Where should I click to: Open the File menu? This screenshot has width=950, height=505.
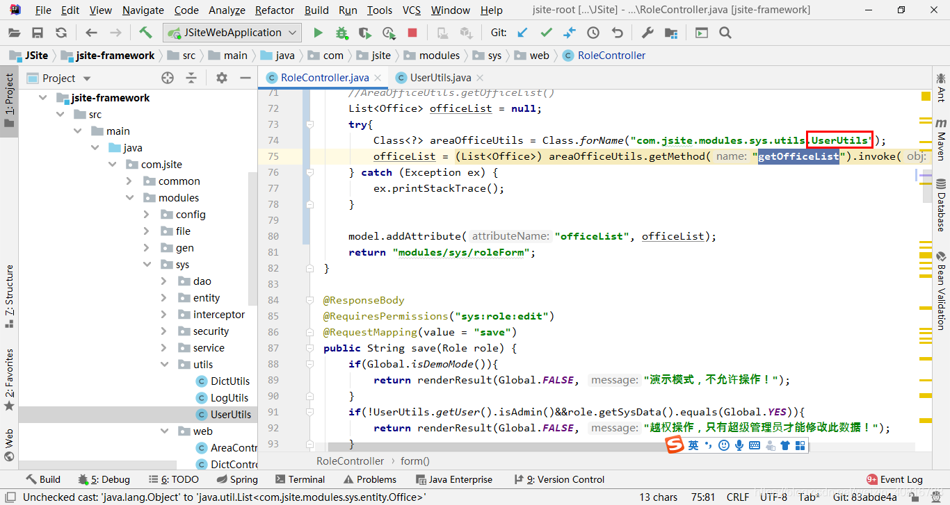click(42, 10)
